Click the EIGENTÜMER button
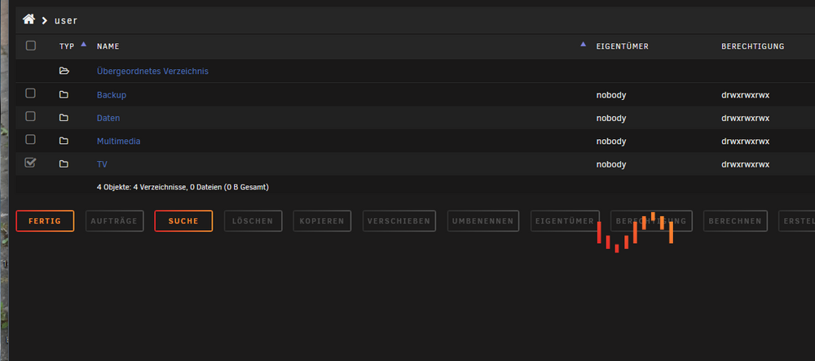Image resolution: width=815 pixels, height=361 pixels. click(x=565, y=221)
